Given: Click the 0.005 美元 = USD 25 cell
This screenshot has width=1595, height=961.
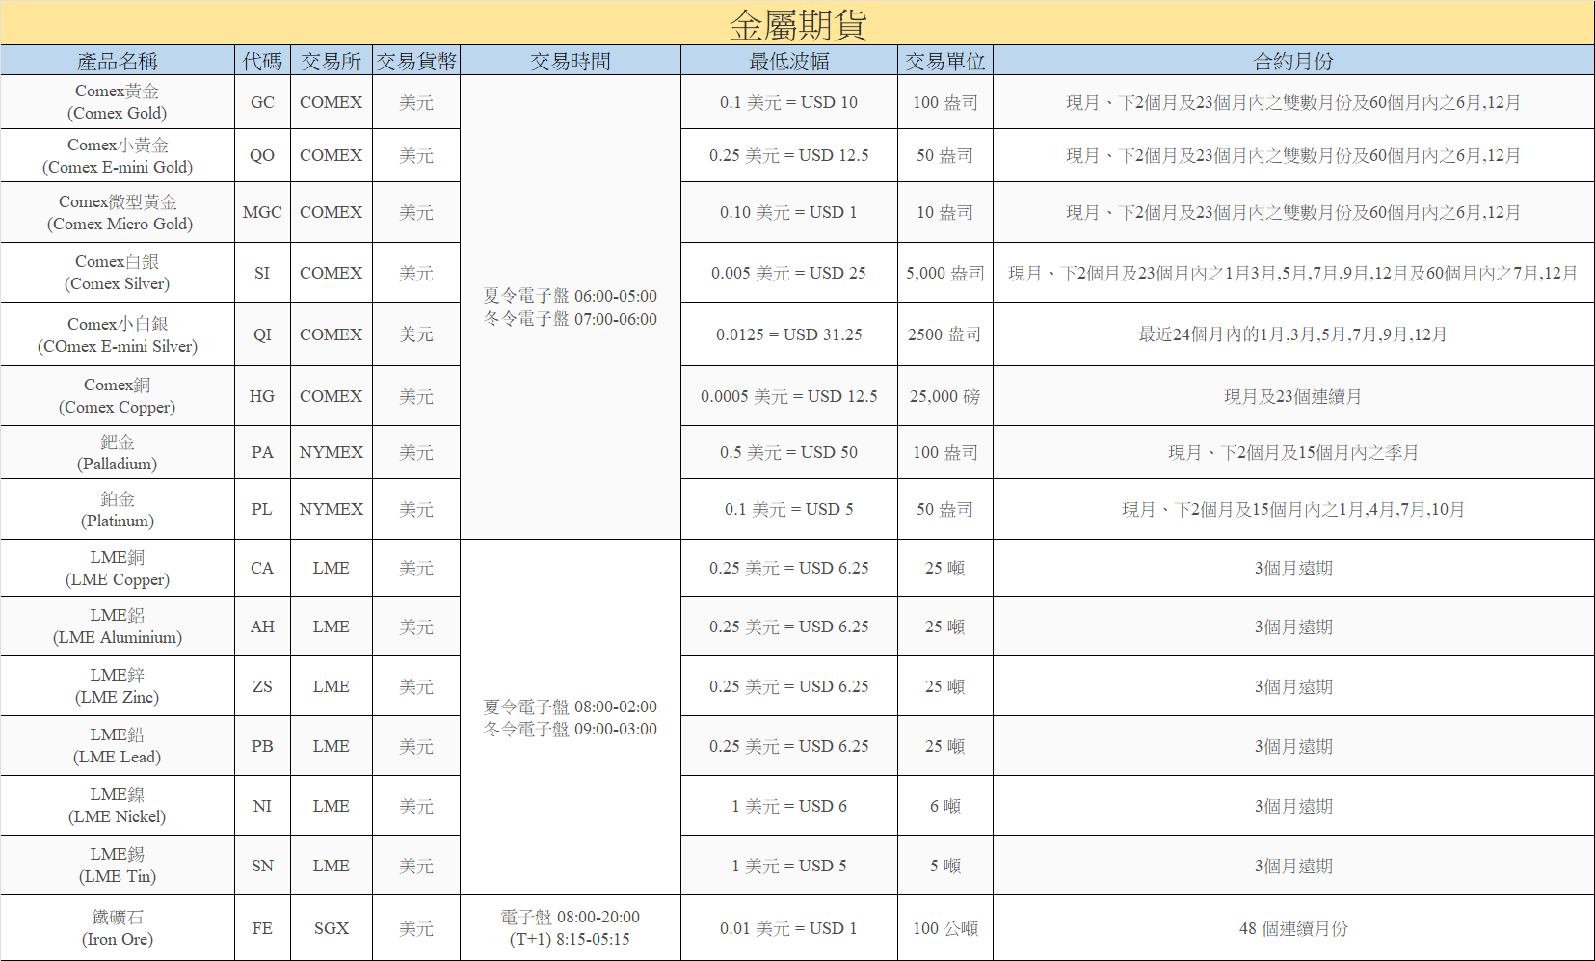Looking at the screenshot, I should pyautogui.click(x=789, y=273).
